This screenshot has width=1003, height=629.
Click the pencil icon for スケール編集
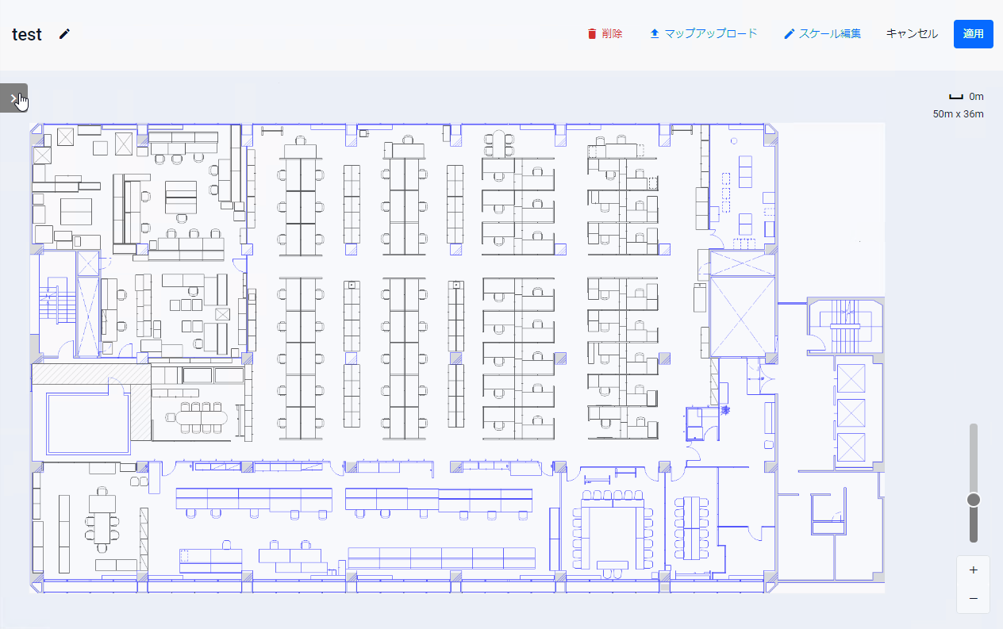click(x=789, y=34)
